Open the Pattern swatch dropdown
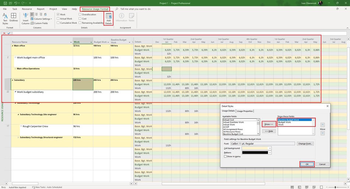 tap(270, 153)
